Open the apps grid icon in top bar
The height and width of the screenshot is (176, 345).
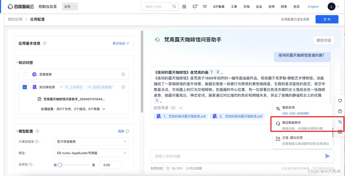(184, 7)
